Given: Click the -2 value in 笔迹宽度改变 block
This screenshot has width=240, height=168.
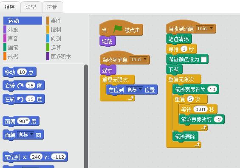Looking at the screenshot, I should pyautogui.click(x=218, y=119).
